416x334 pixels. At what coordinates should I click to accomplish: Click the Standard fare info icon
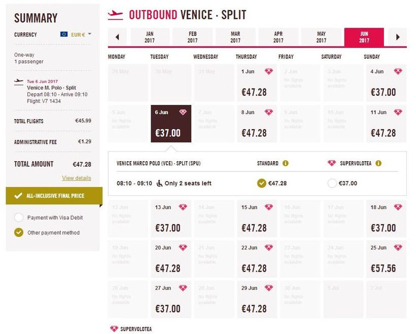(285, 163)
